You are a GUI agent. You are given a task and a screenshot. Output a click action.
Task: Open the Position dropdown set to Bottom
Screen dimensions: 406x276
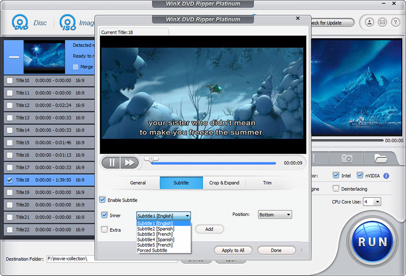pos(275,215)
